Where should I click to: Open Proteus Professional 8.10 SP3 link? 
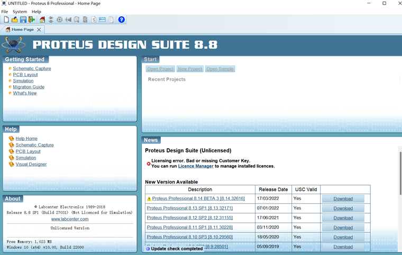coord(190,237)
